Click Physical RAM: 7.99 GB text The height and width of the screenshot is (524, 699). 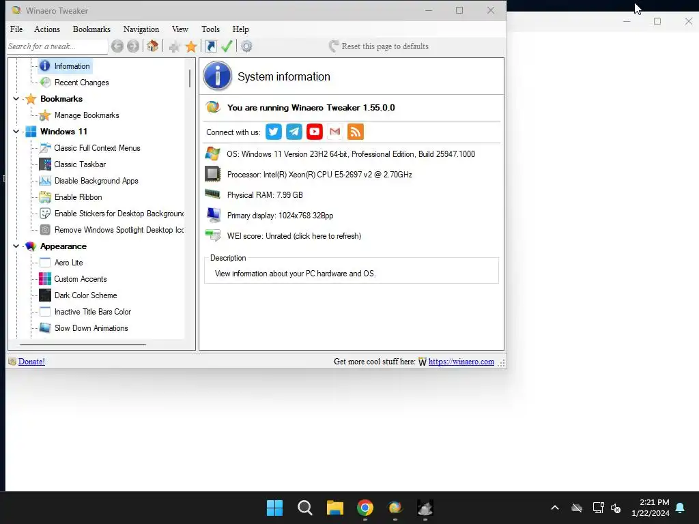[265, 195]
